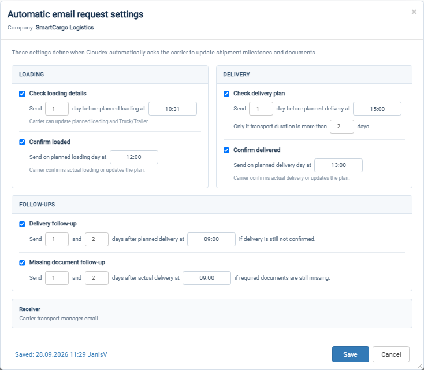Click first day field of Delivery follow-up

57,239
